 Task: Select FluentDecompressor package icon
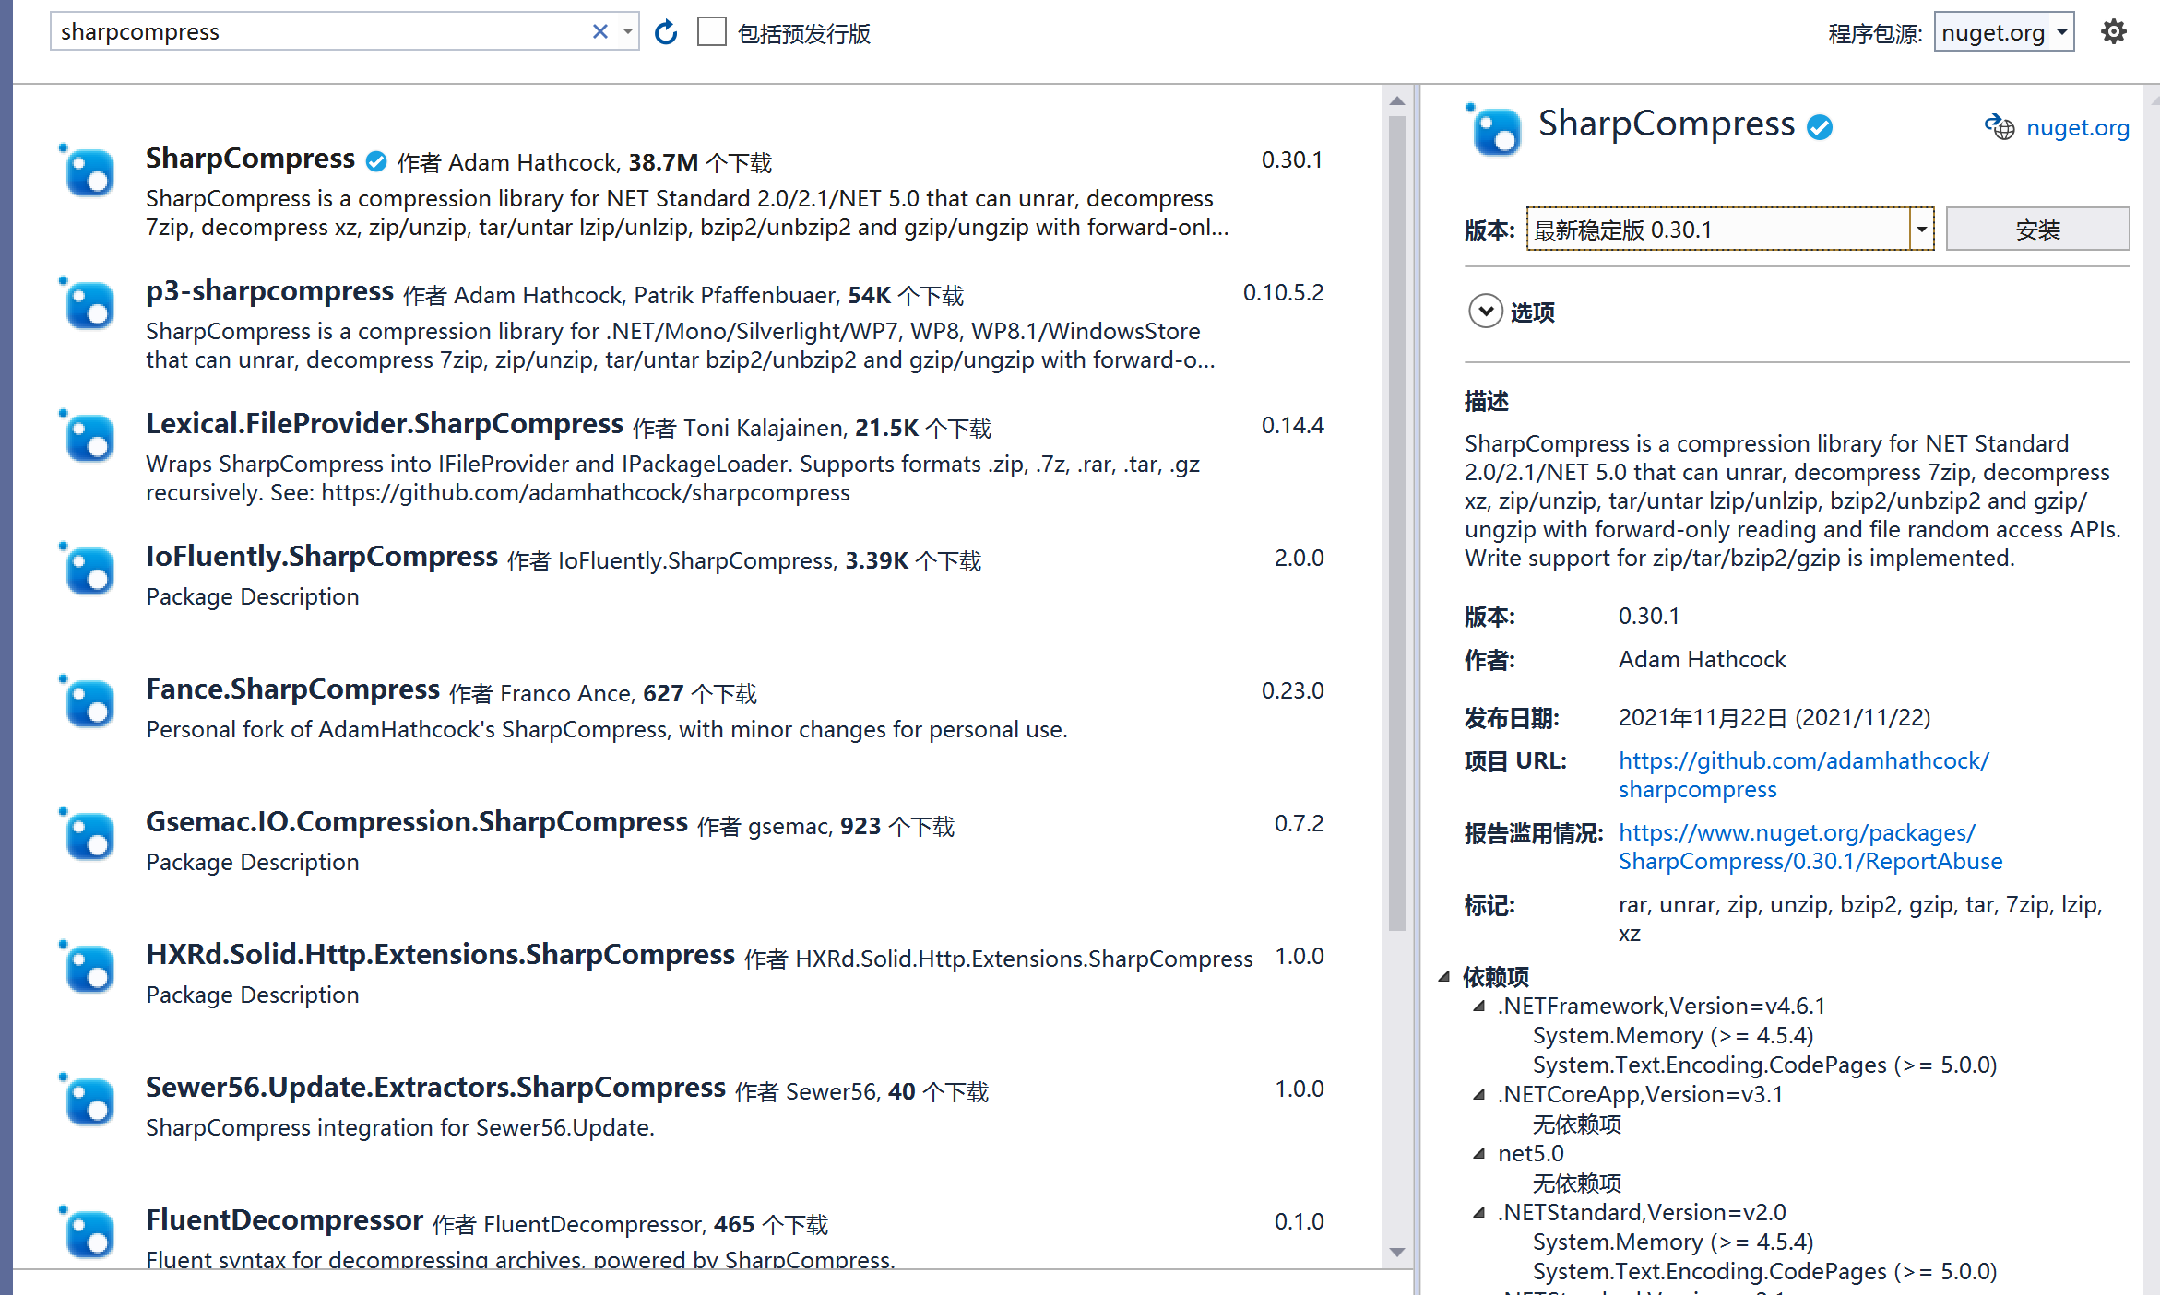click(87, 1233)
